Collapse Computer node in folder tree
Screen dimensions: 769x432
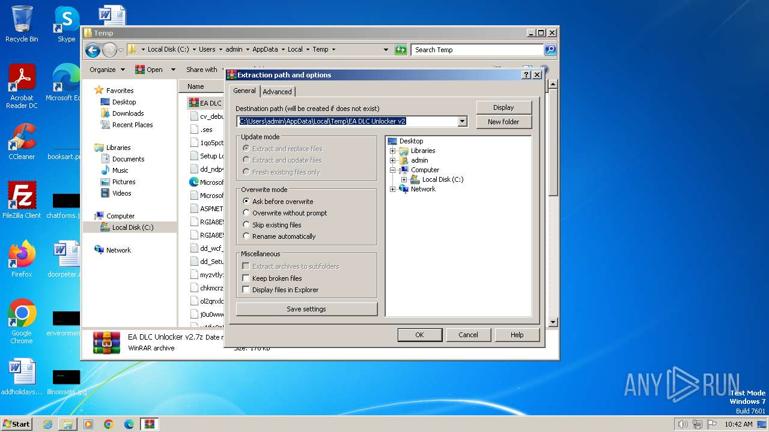click(393, 170)
